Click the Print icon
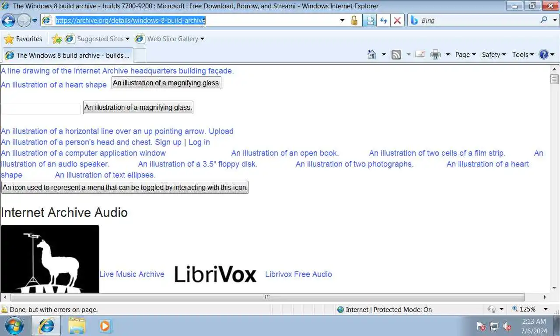This screenshot has height=336, width=560. [x=435, y=55]
